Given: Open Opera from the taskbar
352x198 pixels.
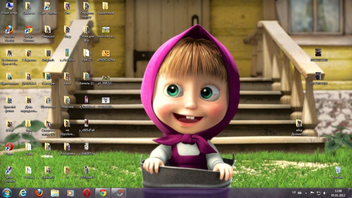Looking at the screenshot, I should click(87, 193).
